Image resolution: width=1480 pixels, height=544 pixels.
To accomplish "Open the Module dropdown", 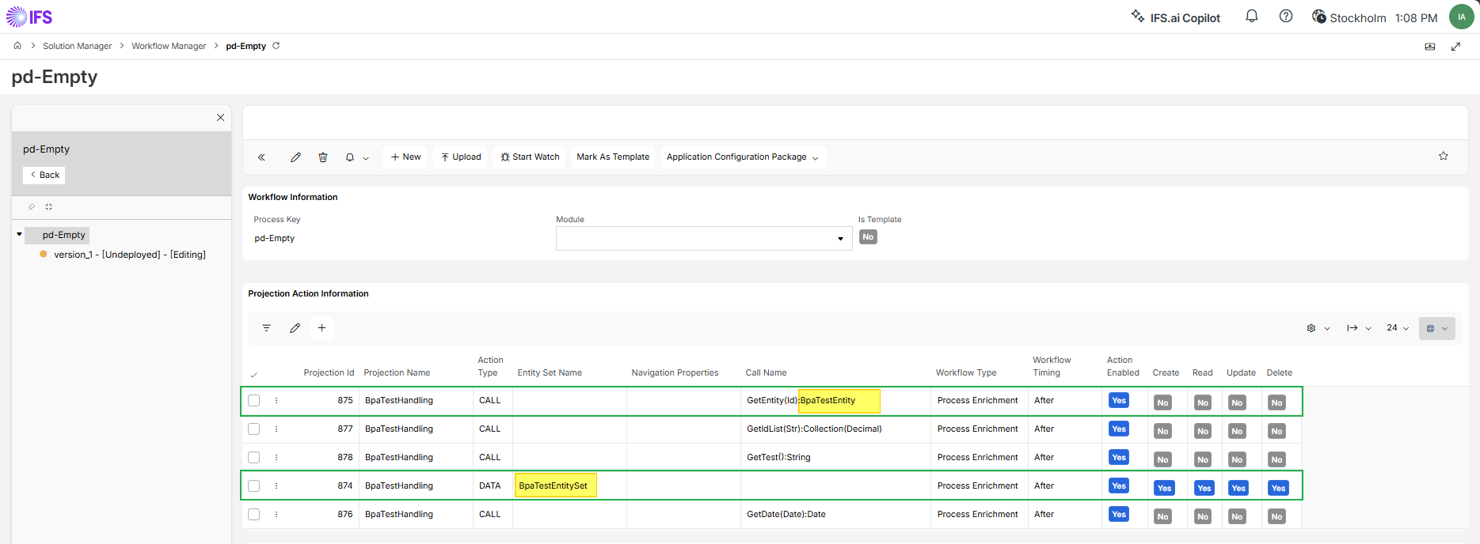I will 704,238.
